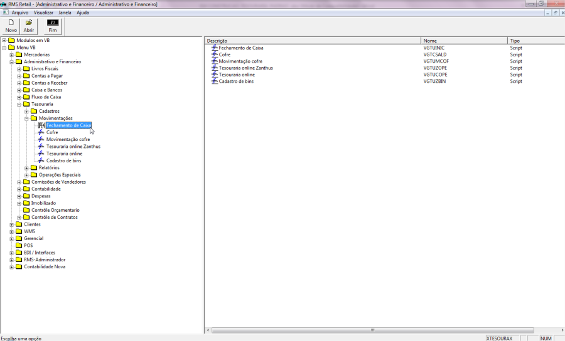Click the Fluxo de Caixa folder icon
565x341 pixels.
pos(26,97)
